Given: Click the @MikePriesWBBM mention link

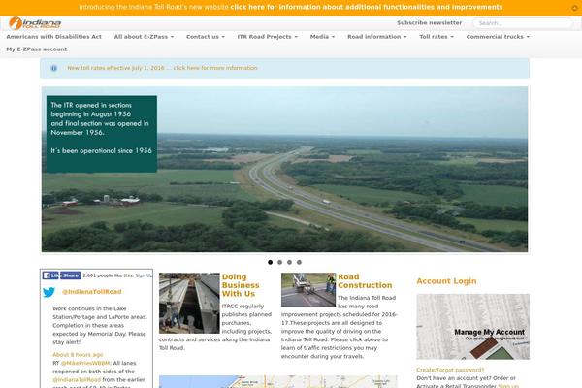Looking at the screenshot, I should (x=85, y=363).
